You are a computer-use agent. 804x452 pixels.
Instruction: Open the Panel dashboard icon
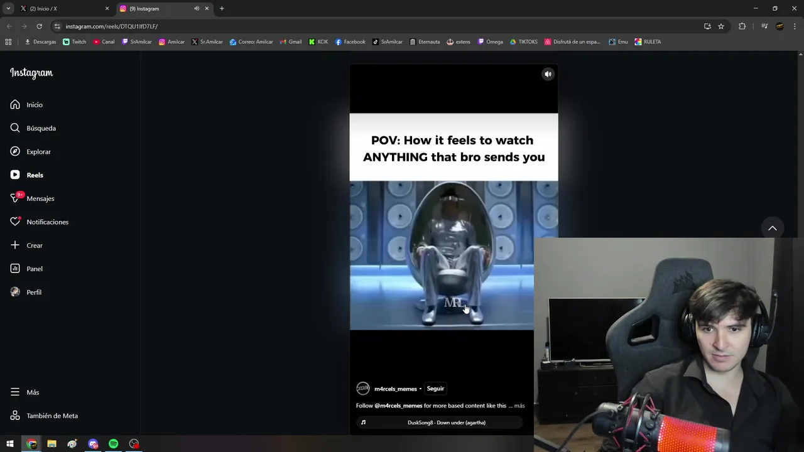point(15,269)
